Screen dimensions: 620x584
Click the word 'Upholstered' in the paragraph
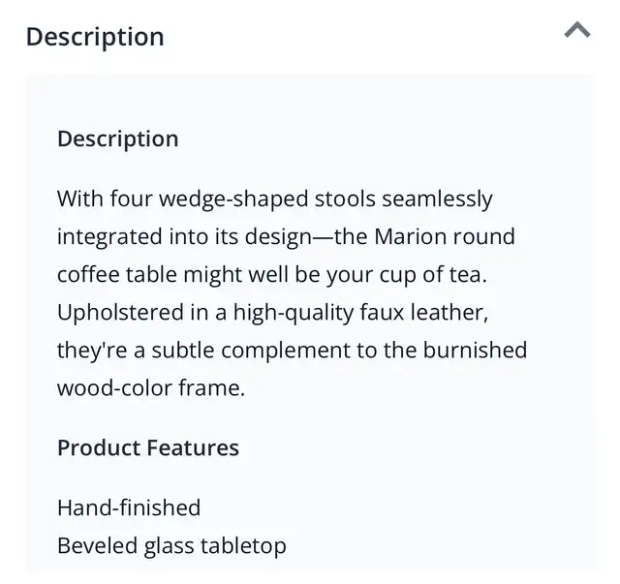click(x=120, y=313)
